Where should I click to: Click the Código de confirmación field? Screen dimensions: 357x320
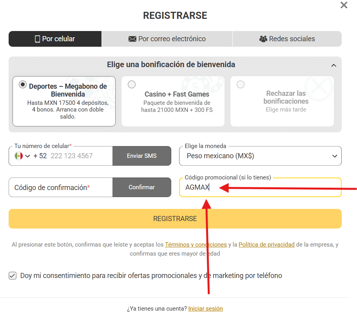coord(61,187)
